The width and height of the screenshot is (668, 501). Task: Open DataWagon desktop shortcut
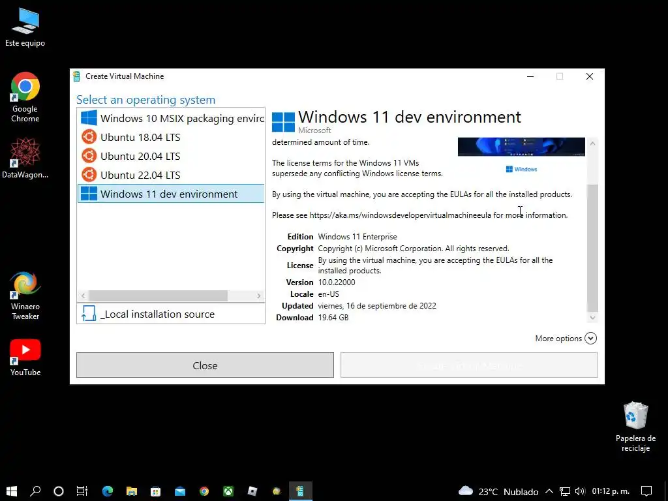tap(25, 158)
